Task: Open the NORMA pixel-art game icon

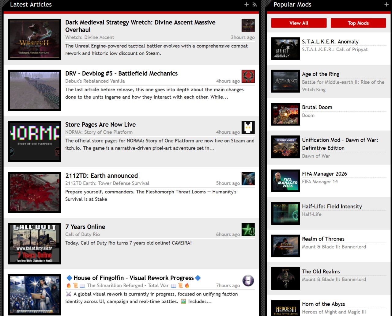Action: (x=248, y=128)
